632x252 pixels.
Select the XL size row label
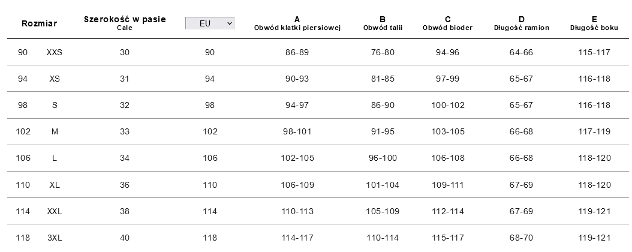click(x=55, y=185)
